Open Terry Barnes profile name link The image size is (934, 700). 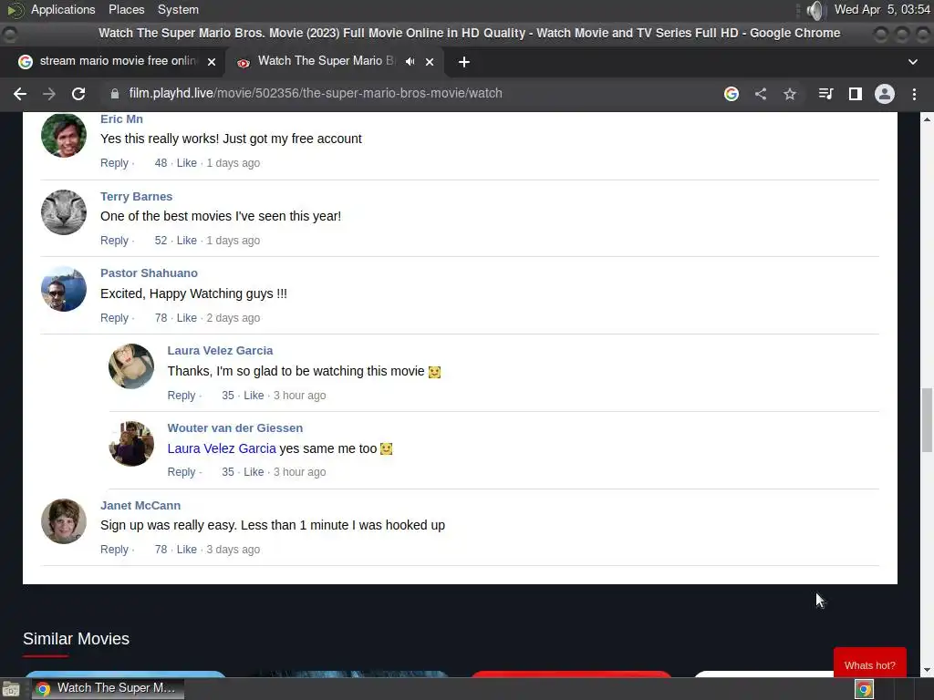(x=137, y=197)
